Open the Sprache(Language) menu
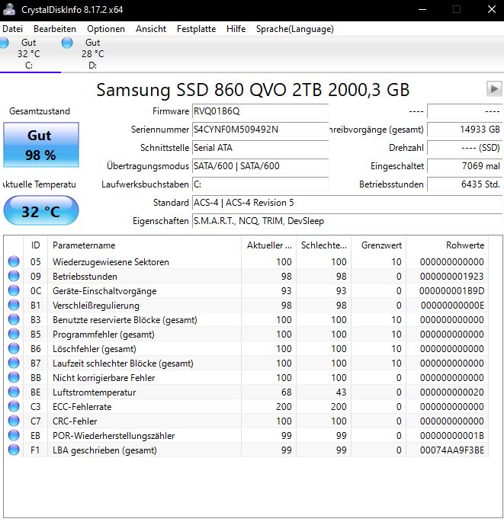This screenshot has width=504, height=522. pos(295,29)
